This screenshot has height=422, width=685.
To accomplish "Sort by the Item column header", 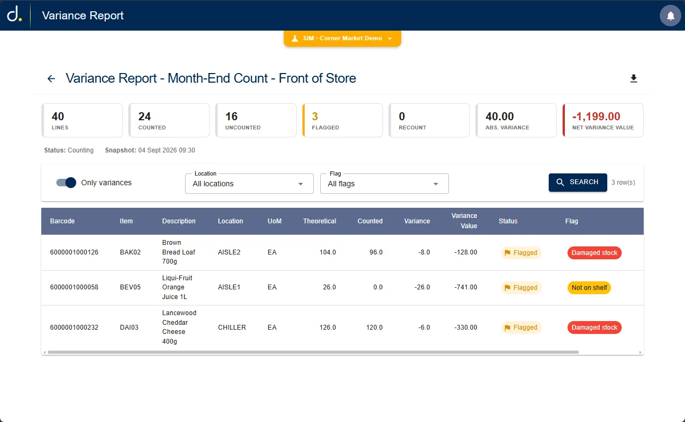I will [x=126, y=221].
